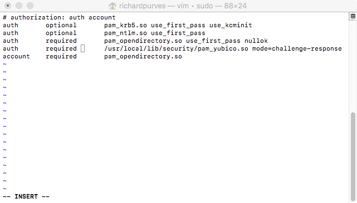Click the home folder icon in title bar
Image resolution: width=357 pixels, height=203 pixels.
coord(113,6)
